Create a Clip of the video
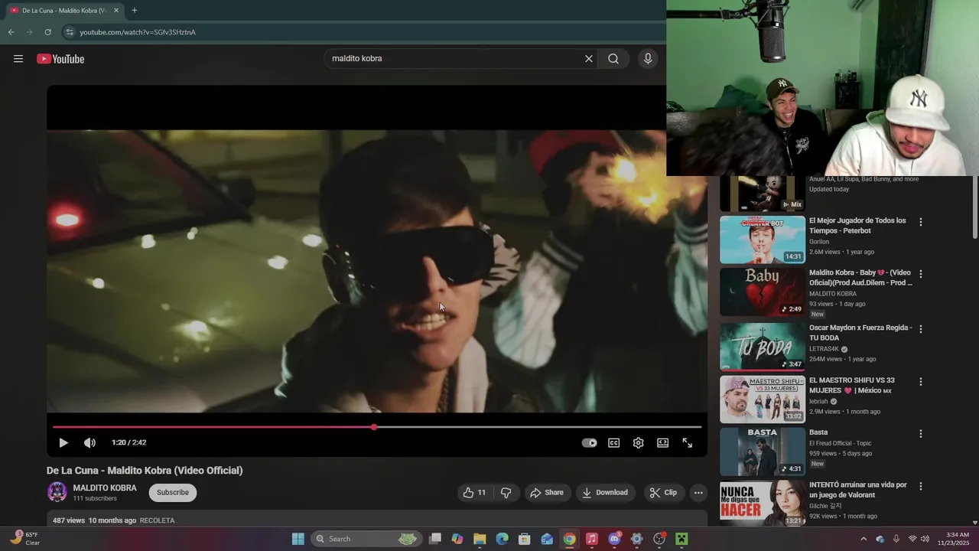The height and width of the screenshot is (551, 979). point(663,493)
